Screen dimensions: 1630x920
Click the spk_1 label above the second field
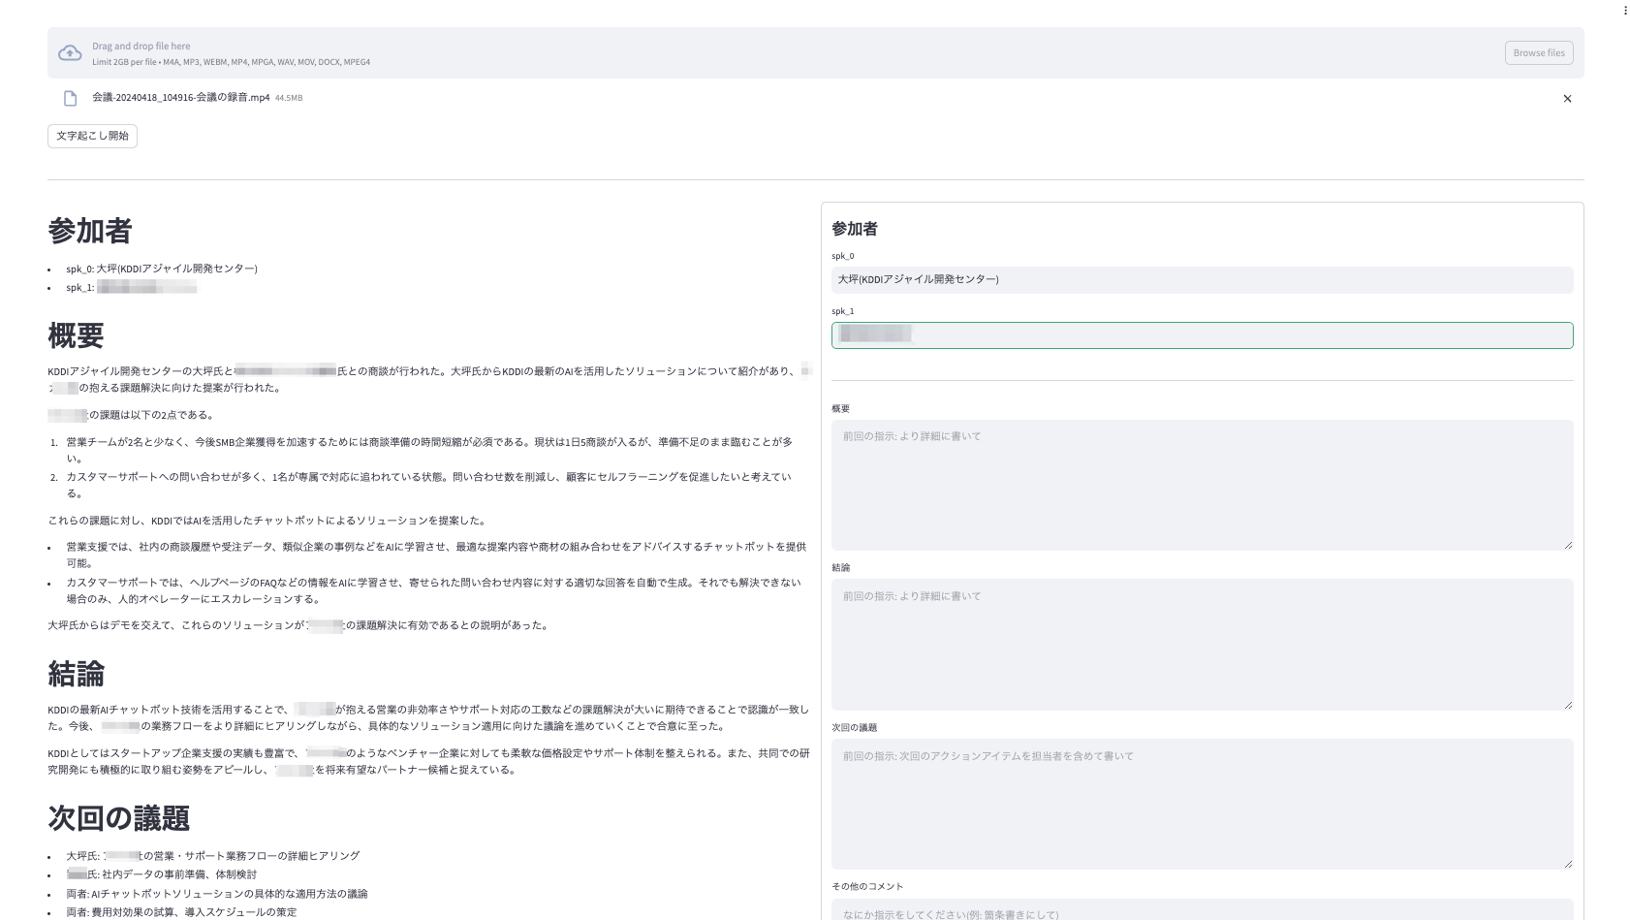tap(843, 311)
